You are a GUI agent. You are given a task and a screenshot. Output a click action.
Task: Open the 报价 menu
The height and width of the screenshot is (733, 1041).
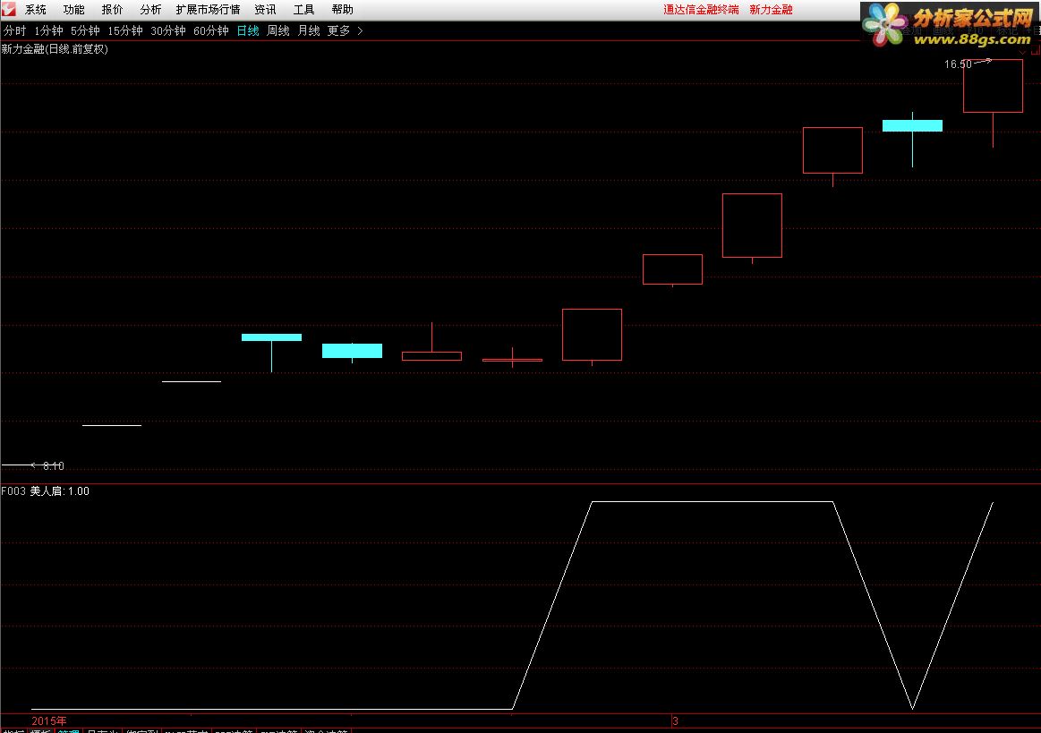point(112,9)
